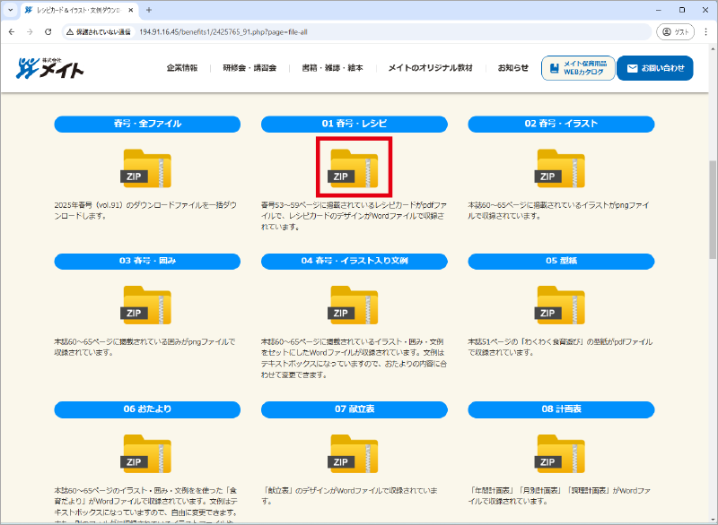Click the メイト company logo
This screenshot has width=718, height=525.
(49, 68)
